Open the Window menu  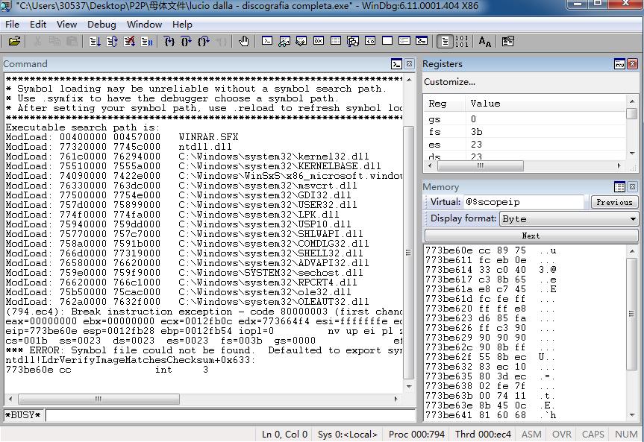click(144, 24)
